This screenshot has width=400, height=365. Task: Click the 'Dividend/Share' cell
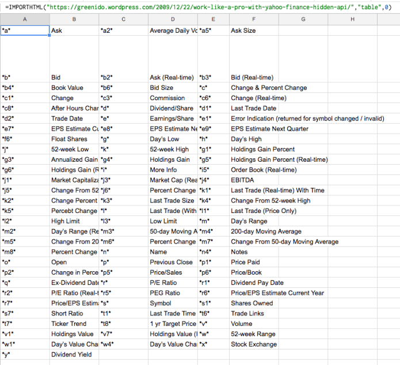pyautogui.click(x=173, y=108)
